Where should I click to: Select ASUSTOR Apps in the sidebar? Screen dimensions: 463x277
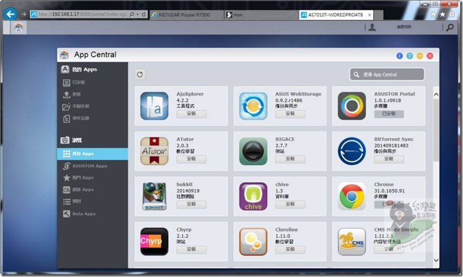click(x=93, y=166)
